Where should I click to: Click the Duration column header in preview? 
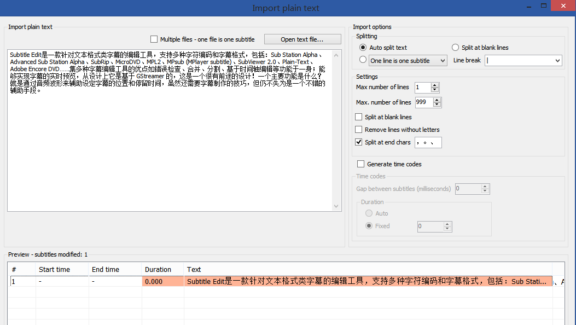click(158, 269)
